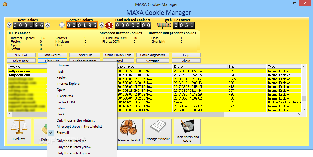
Task: Select Firefox DOM filter entry
Action: point(82,102)
